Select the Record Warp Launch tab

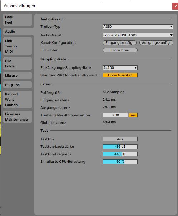click(x=18, y=100)
